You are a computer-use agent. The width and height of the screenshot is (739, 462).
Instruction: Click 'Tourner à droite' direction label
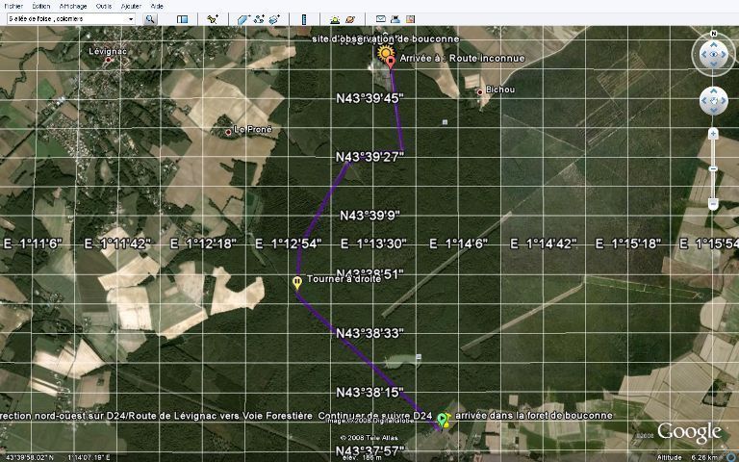point(344,279)
